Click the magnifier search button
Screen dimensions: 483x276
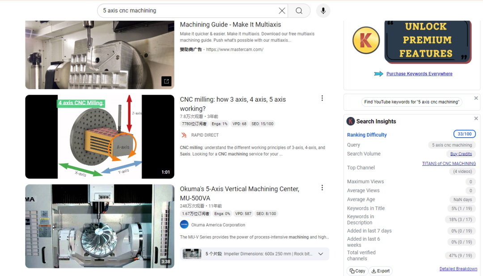click(x=299, y=11)
